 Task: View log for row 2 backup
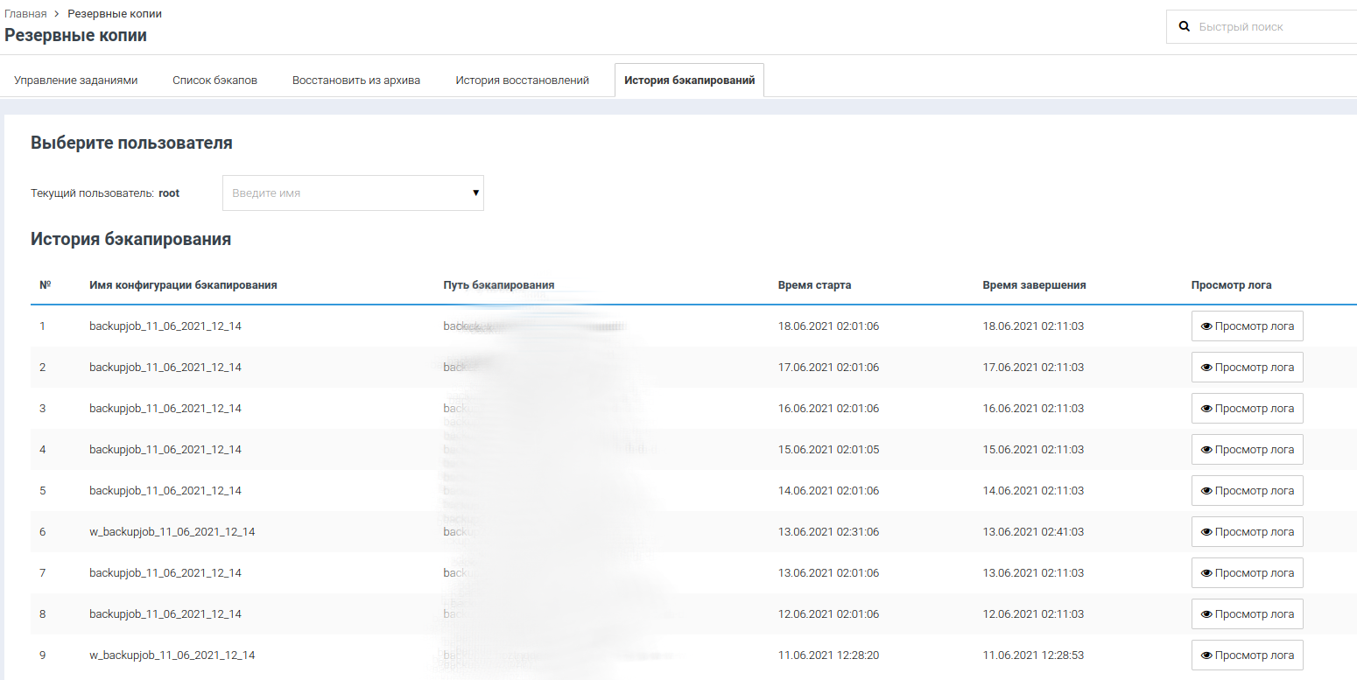click(1247, 368)
